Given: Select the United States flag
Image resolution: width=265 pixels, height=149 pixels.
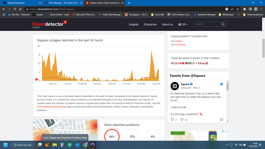Looking at the screenshot, I should (172, 63).
